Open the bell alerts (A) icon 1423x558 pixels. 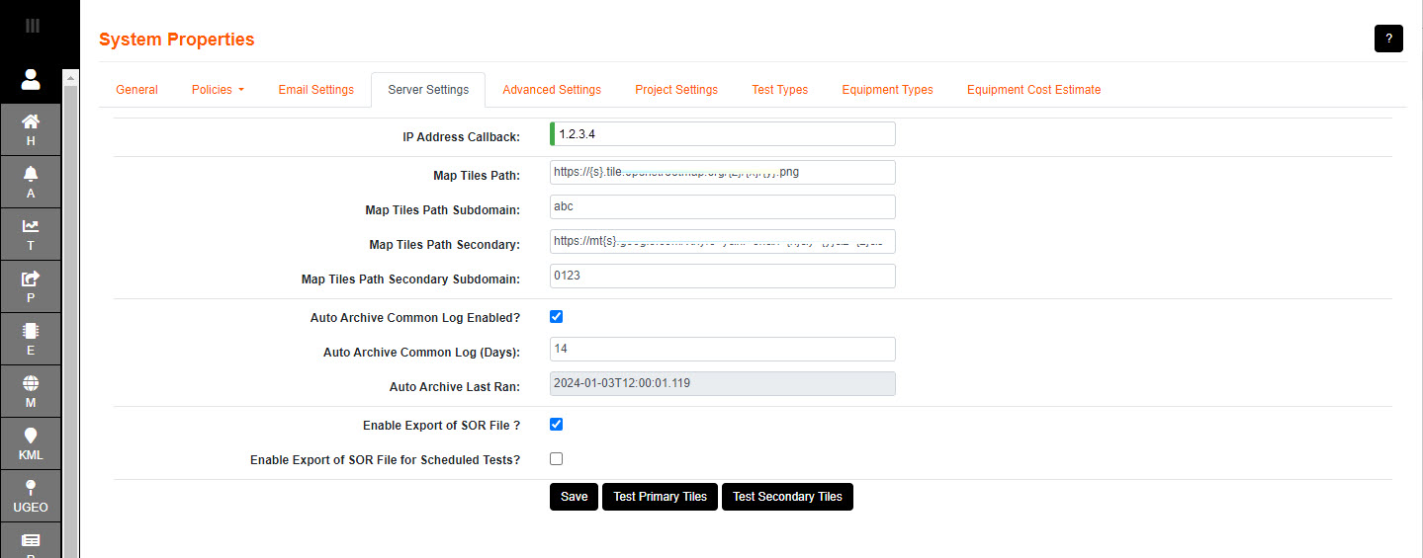(31, 182)
